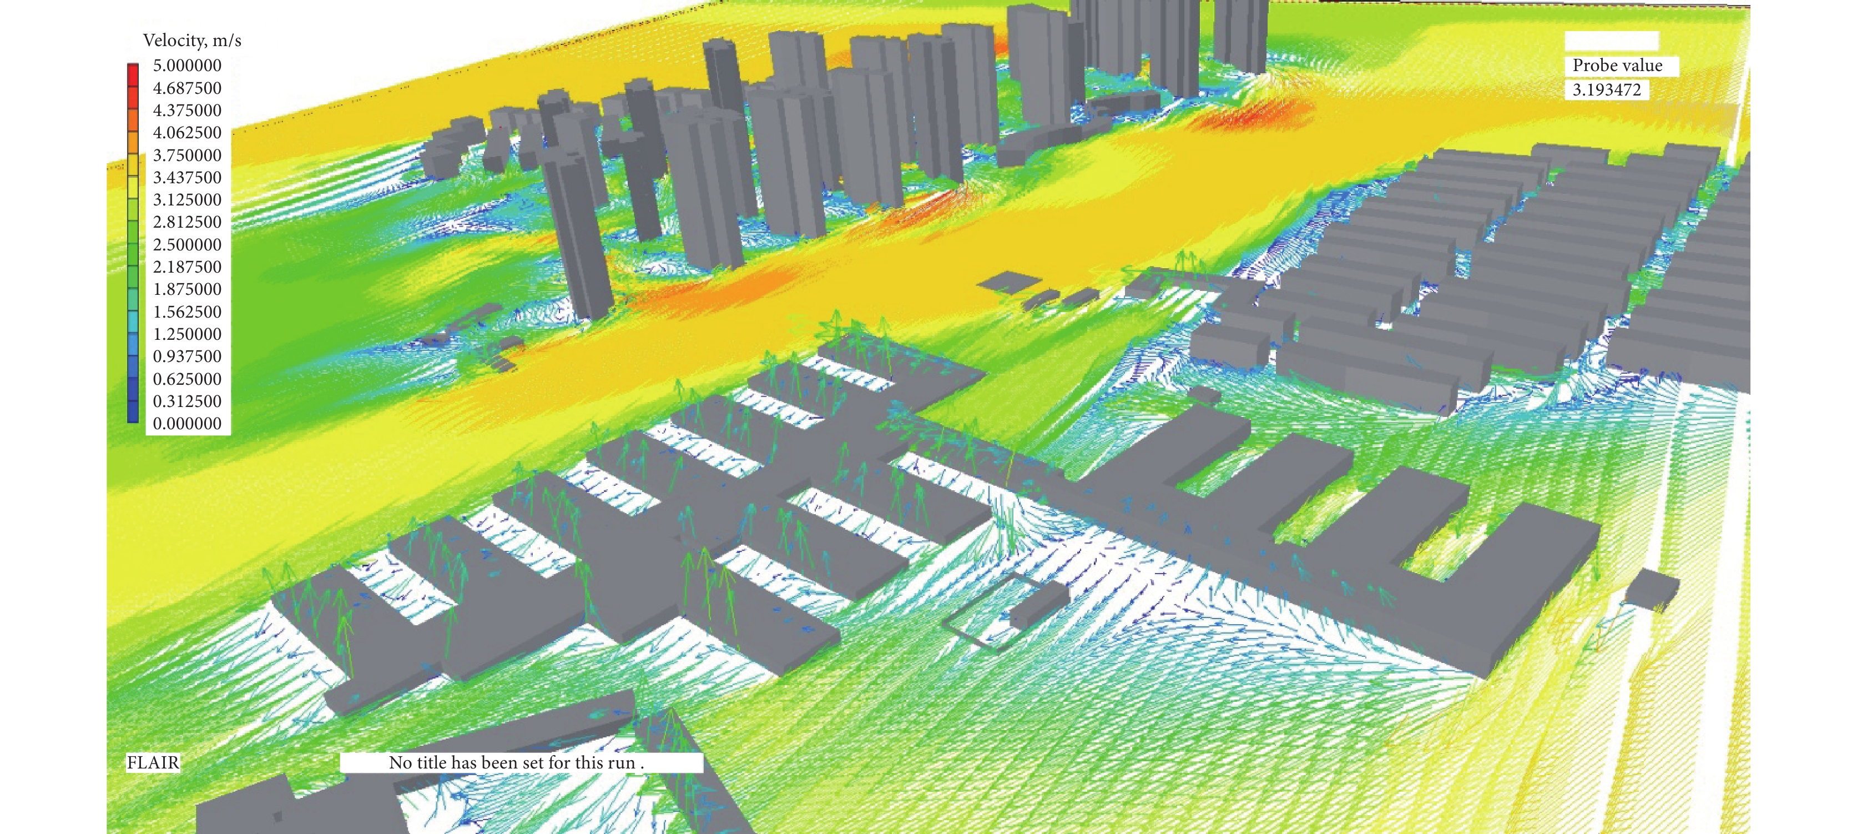Click the 'Probe value' label
This screenshot has height=834, width=1857.
(x=1617, y=66)
